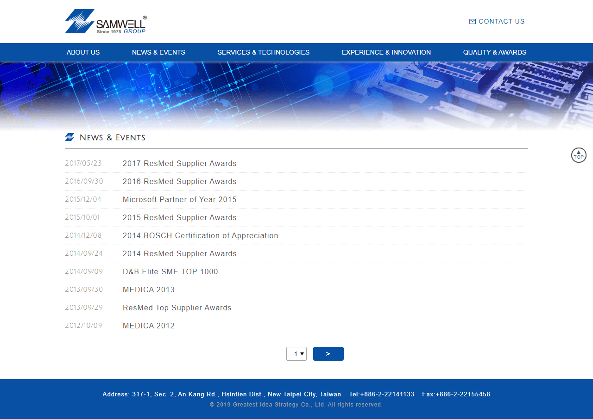
Task: Open the News & Events menu
Action: [x=158, y=52]
